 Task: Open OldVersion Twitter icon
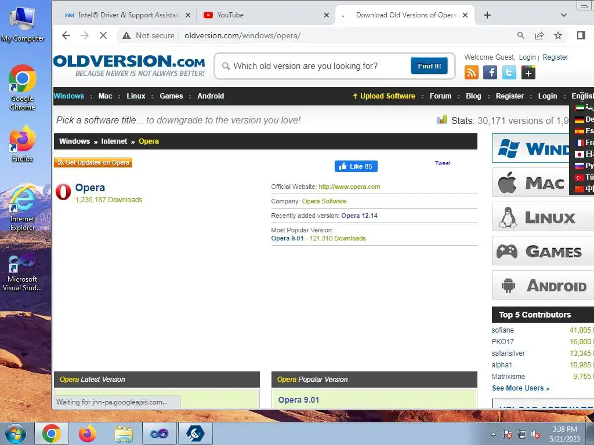509,72
